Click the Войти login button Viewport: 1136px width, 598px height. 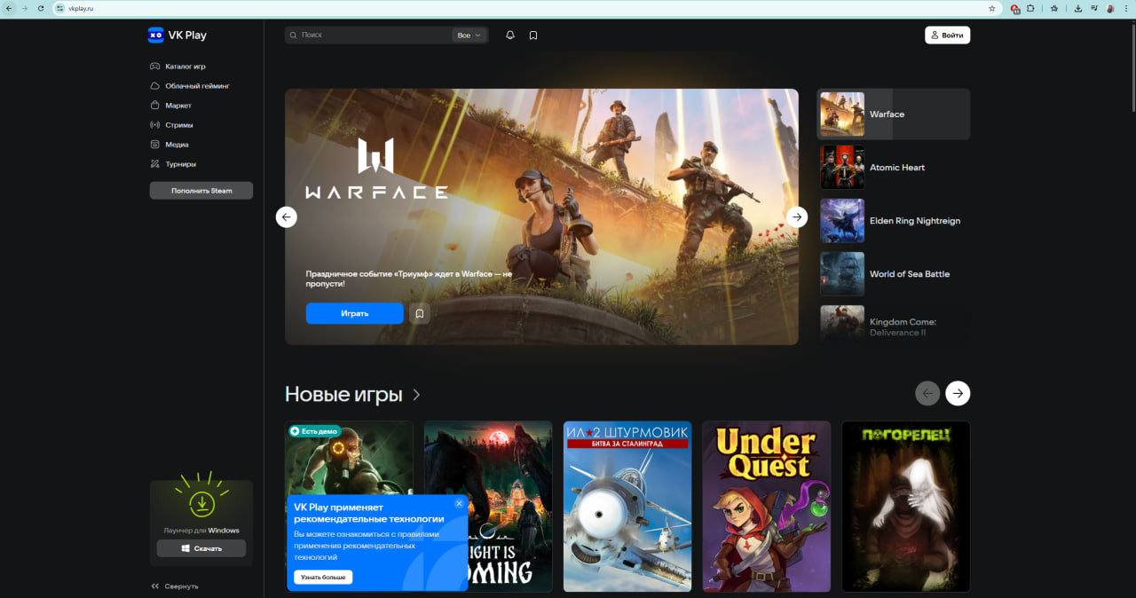tap(947, 35)
